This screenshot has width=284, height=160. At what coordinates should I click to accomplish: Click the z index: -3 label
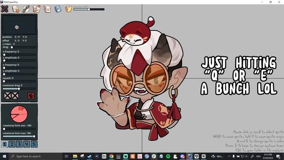point(9,44)
